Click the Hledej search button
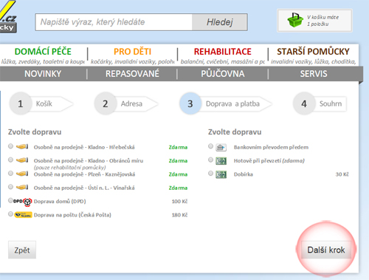The image size is (369, 280). tap(220, 22)
